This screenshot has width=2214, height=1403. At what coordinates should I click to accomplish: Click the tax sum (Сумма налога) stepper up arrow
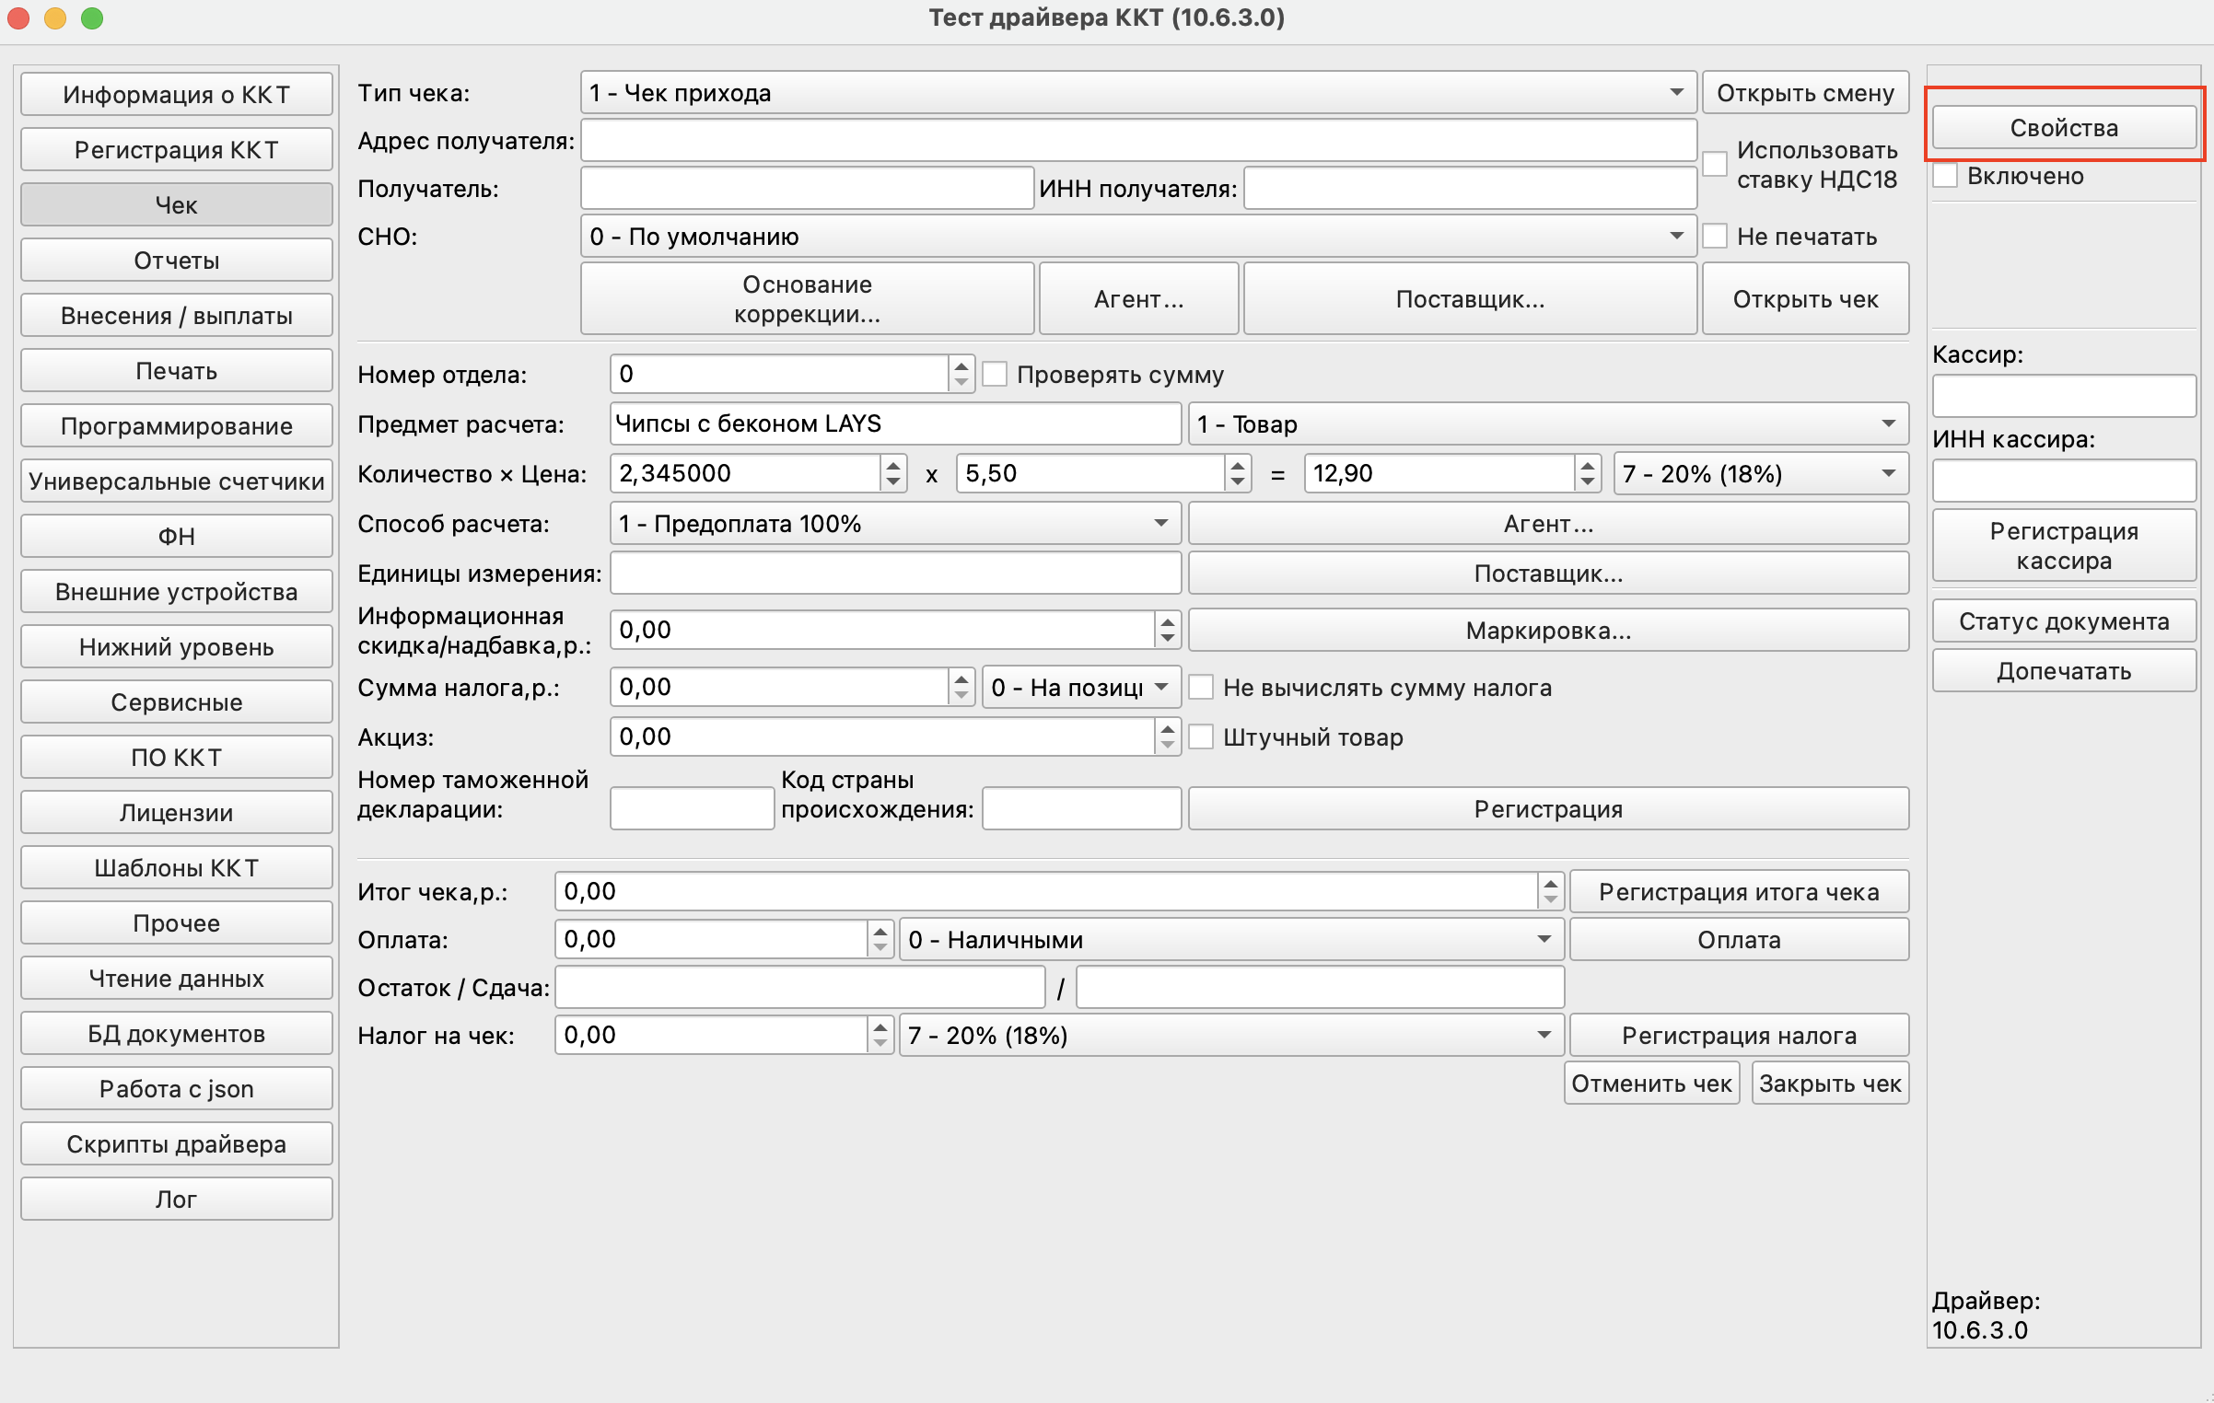[x=961, y=678]
